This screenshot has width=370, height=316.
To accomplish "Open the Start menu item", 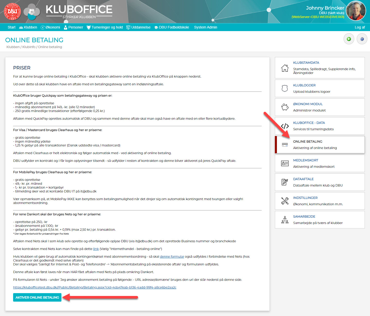I will coord(12,27).
